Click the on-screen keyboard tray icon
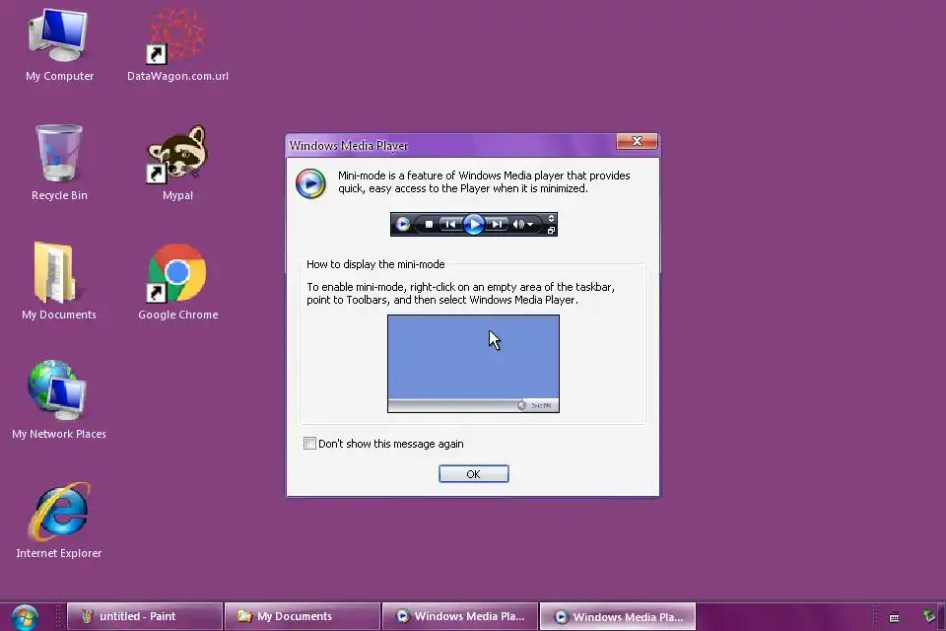Viewport: 946px width, 631px height. (x=894, y=617)
